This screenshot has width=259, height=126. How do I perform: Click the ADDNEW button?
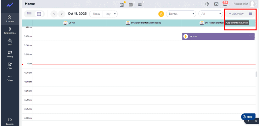(236, 14)
